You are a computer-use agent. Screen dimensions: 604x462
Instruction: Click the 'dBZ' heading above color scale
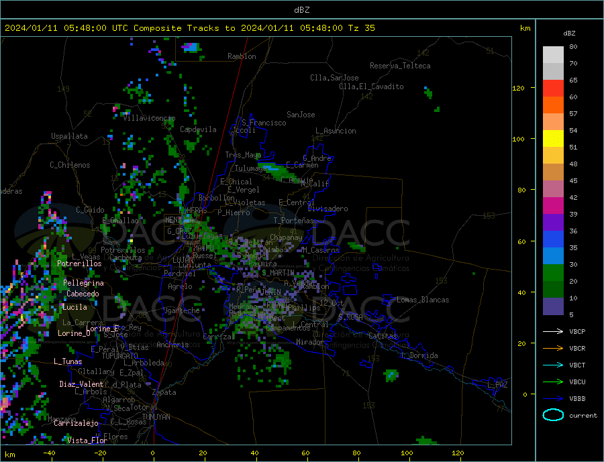(x=569, y=34)
